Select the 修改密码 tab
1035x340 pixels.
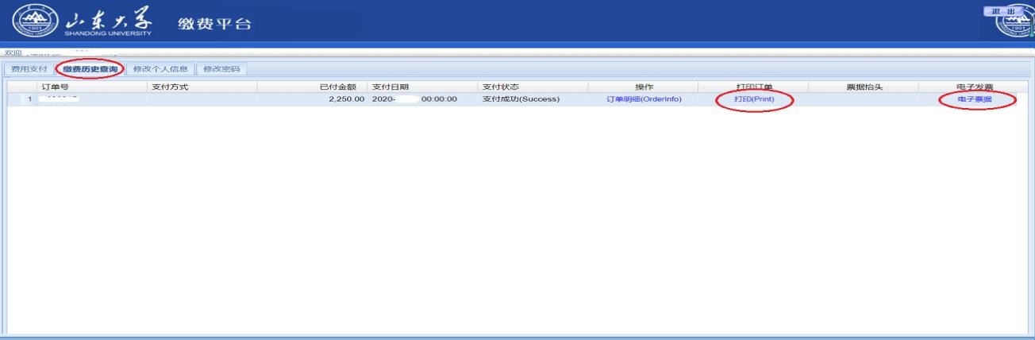221,69
